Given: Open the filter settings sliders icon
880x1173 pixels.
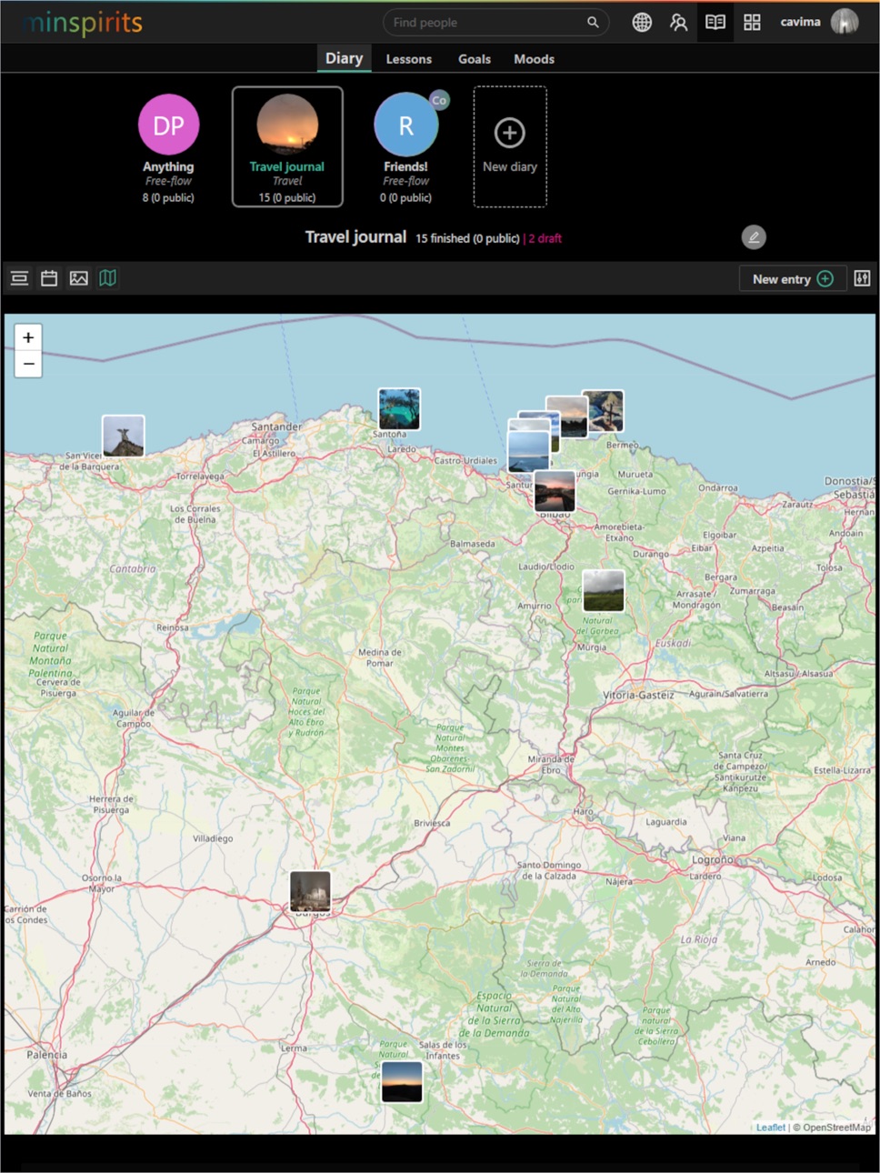Looking at the screenshot, I should [x=862, y=278].
